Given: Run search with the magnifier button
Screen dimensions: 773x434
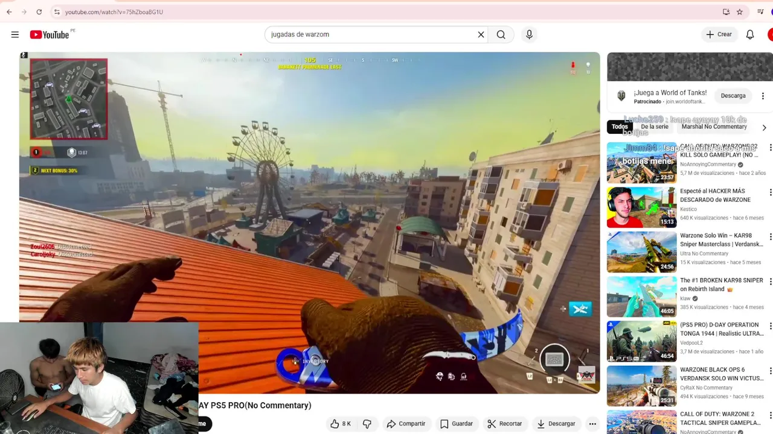Looking at the screenshot, I should pyautogui.click(x=501, y=34).
